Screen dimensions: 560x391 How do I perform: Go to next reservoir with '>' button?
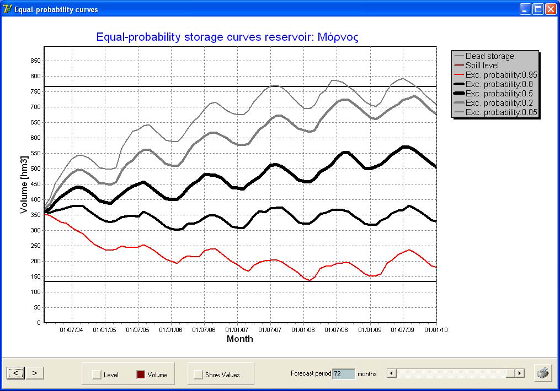coord(35,373)
